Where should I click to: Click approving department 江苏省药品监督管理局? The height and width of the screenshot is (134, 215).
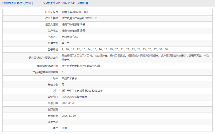coord(74,97)
